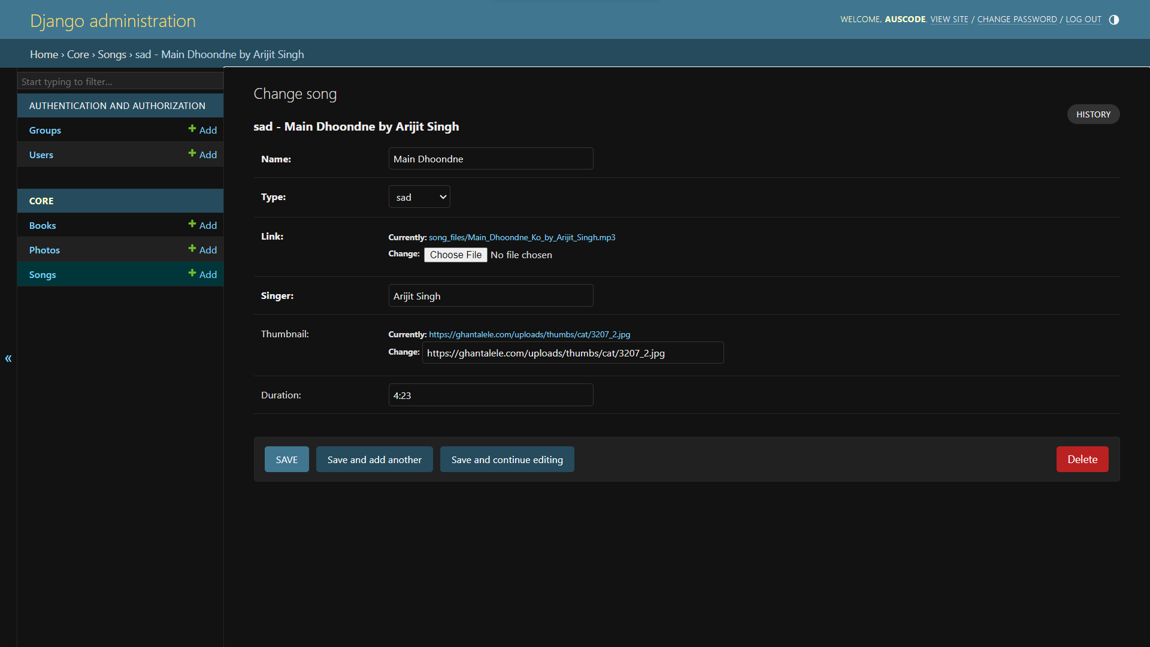Click the LOG OUT link
This screenshot has height=647, width=1150.
point(1083,20)
